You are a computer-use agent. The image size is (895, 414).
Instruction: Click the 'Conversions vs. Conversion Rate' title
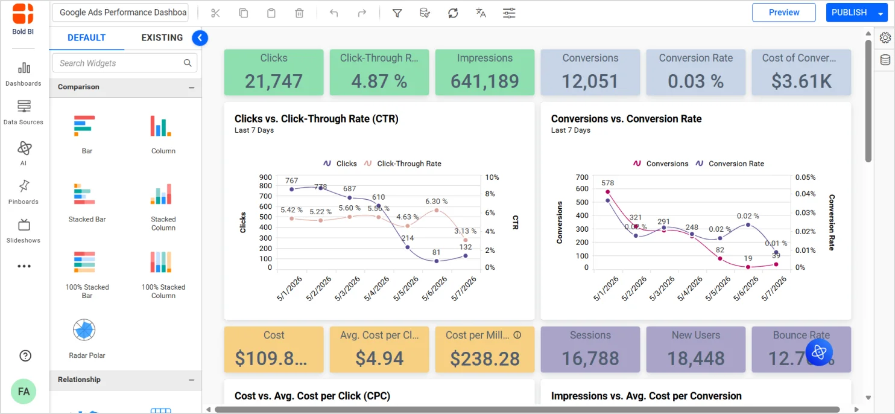pyautogui.click(x=627, y=119)
